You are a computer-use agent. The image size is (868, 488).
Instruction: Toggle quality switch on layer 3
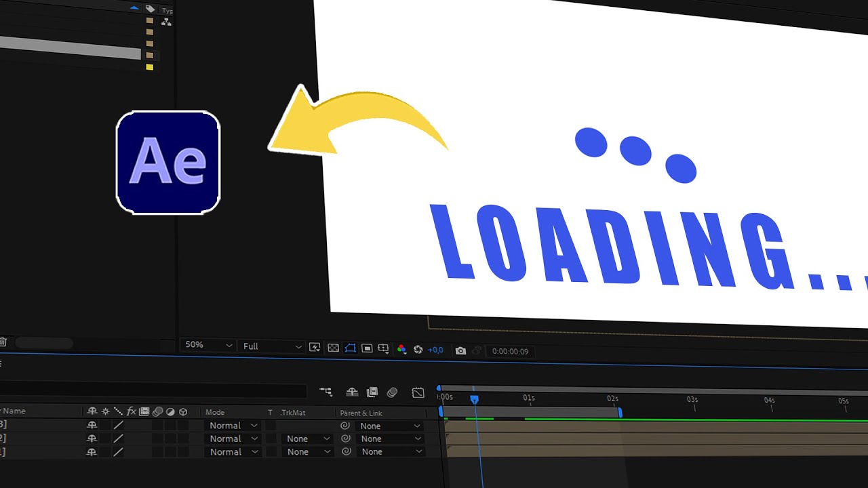click(118, 425)
